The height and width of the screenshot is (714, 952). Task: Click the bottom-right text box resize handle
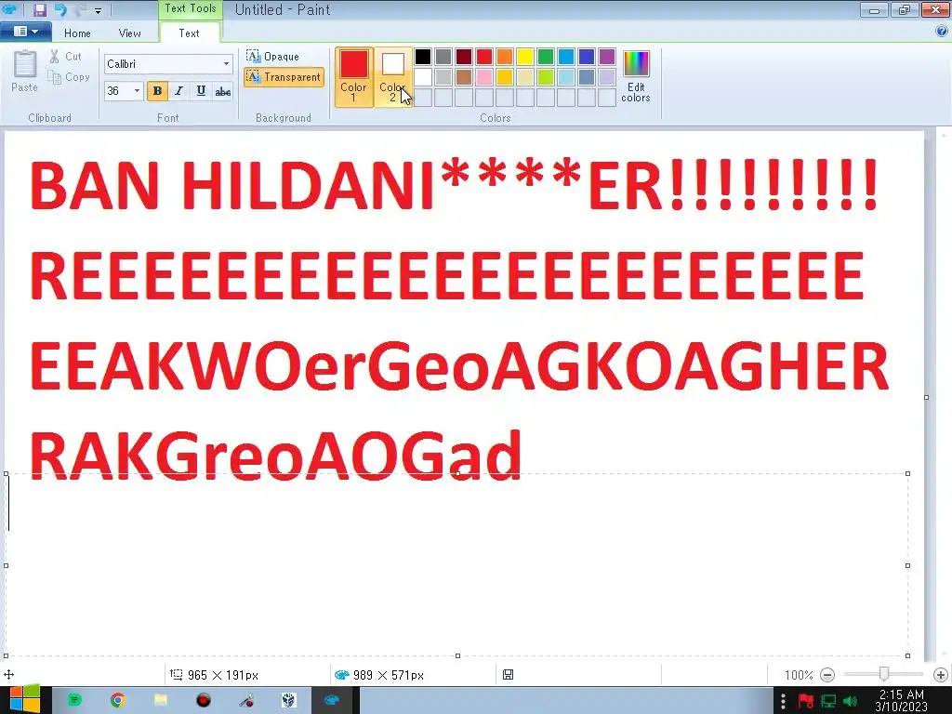pyautogui.click(x=907, y=655)
